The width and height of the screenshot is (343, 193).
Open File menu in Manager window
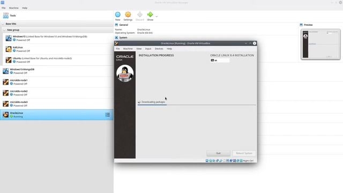pos(4,8)
